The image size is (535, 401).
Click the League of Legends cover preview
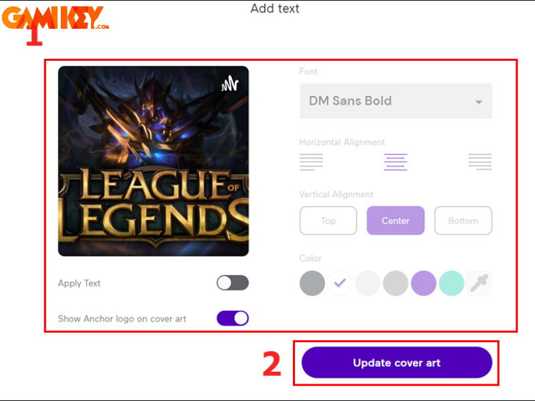pyautogui.click(x=154, y=161)
